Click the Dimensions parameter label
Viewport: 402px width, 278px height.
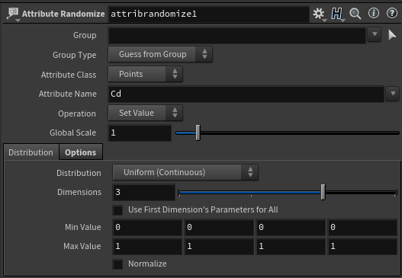point(79,192)
